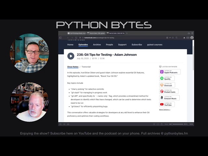Open the browser profile avatar

192,38
